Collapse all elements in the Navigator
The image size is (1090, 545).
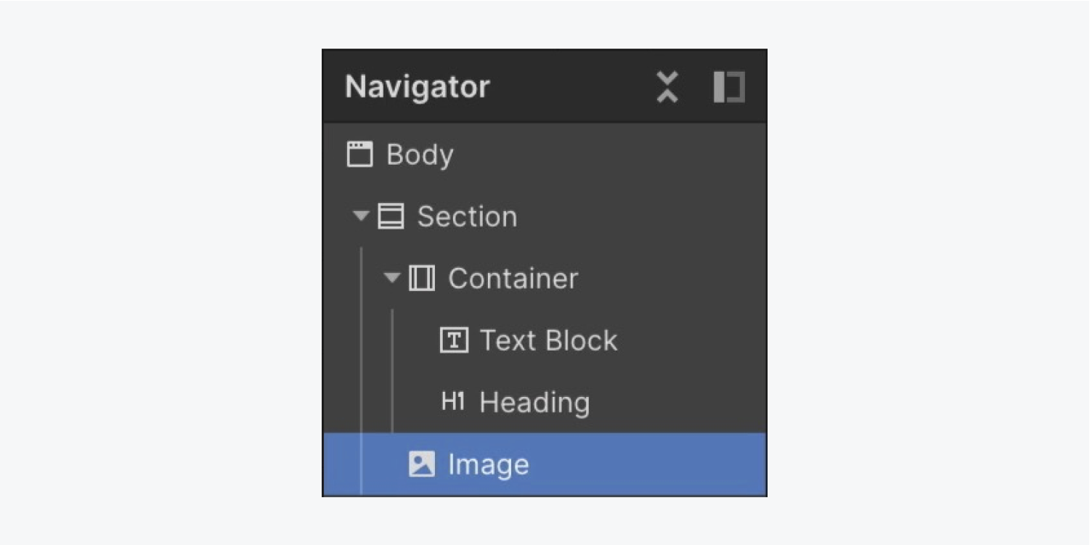click(x=667, y=87)
